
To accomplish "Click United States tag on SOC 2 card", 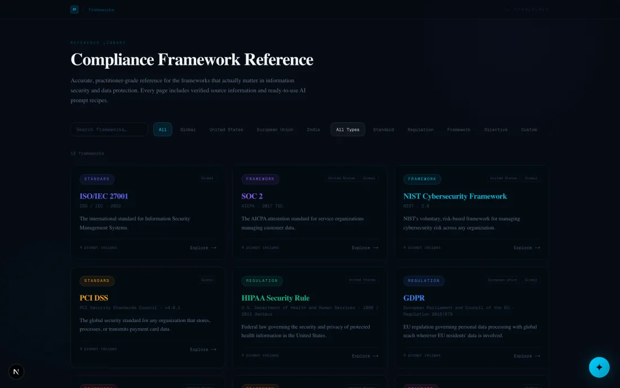I will pyautogui.click(x=342, y=178).
